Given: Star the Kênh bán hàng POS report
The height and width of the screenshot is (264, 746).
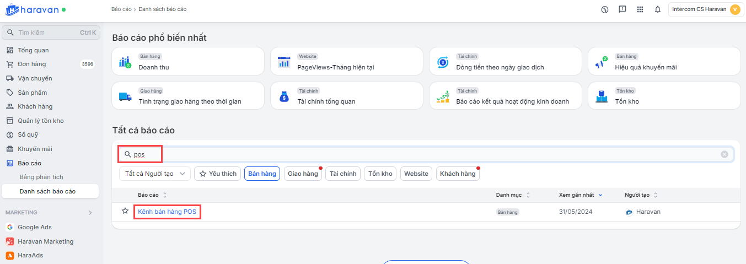Looking at the screenshot, I should pos(125,211).
